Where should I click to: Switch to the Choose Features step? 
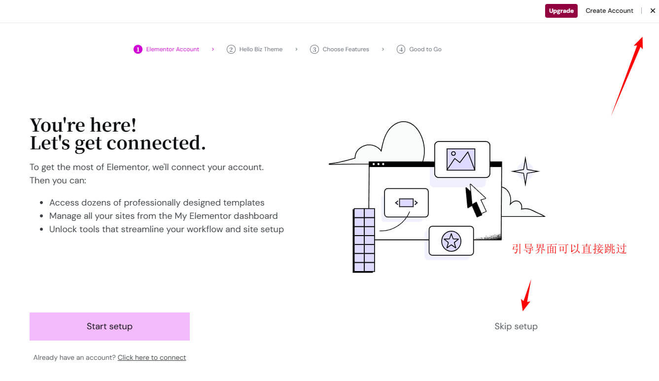coord(345,49)
